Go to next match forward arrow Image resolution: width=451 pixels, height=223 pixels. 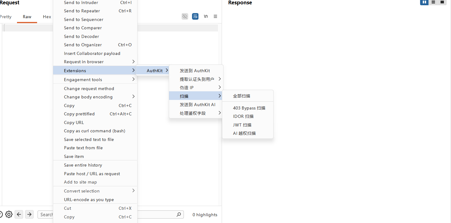(29, 214)
